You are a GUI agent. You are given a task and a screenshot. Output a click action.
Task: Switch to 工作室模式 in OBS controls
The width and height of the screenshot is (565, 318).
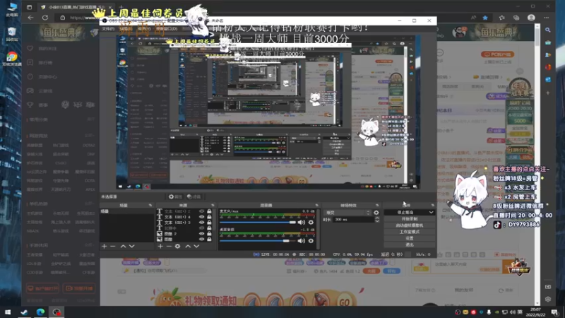[410, 232]
